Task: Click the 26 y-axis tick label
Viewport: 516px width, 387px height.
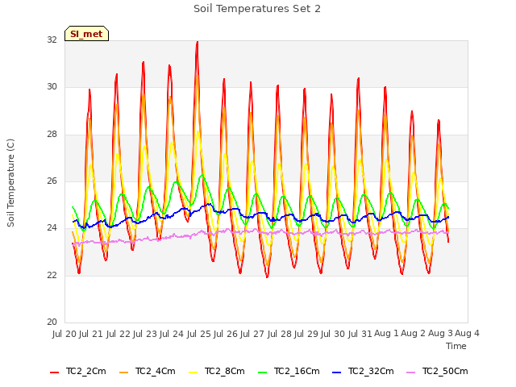Action: (52, 181)
